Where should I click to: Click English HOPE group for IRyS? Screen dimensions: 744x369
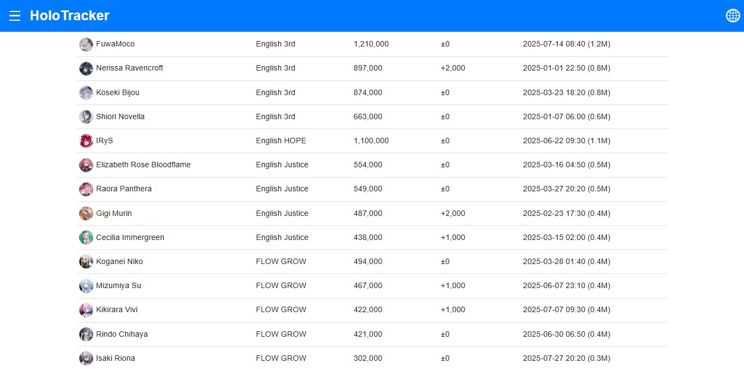pos(281,140)
